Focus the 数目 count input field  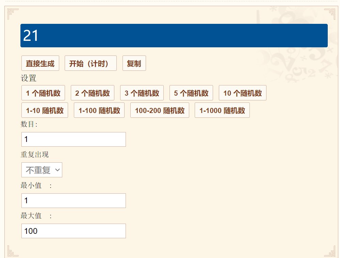tap(74, 140)
